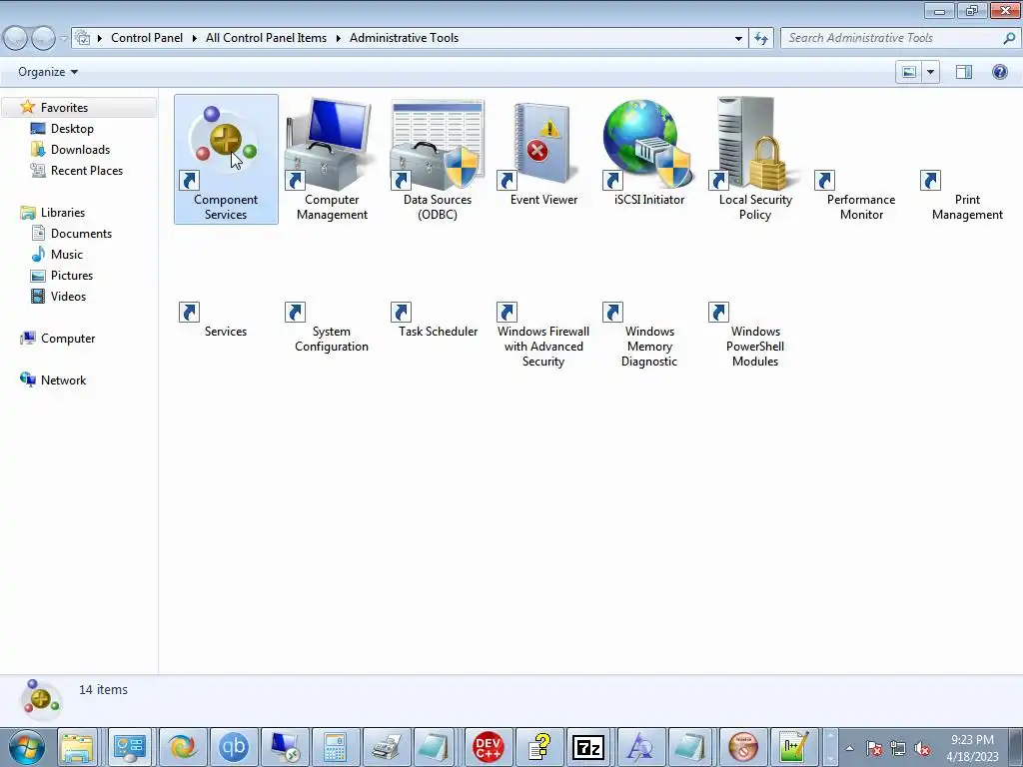Toggle the preview pane button
1023x767 pixels.
pyautogui.click(x=964, y=72)
